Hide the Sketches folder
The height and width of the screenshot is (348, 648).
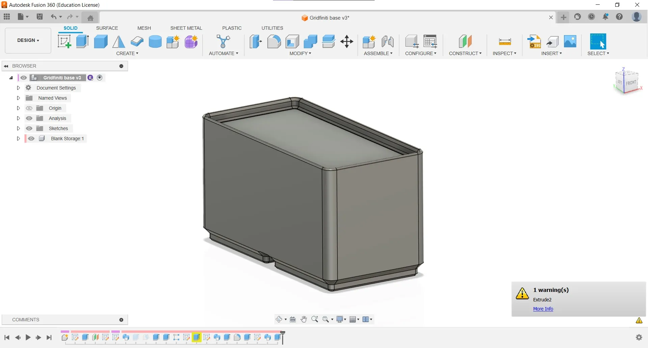tap(29, 128)
